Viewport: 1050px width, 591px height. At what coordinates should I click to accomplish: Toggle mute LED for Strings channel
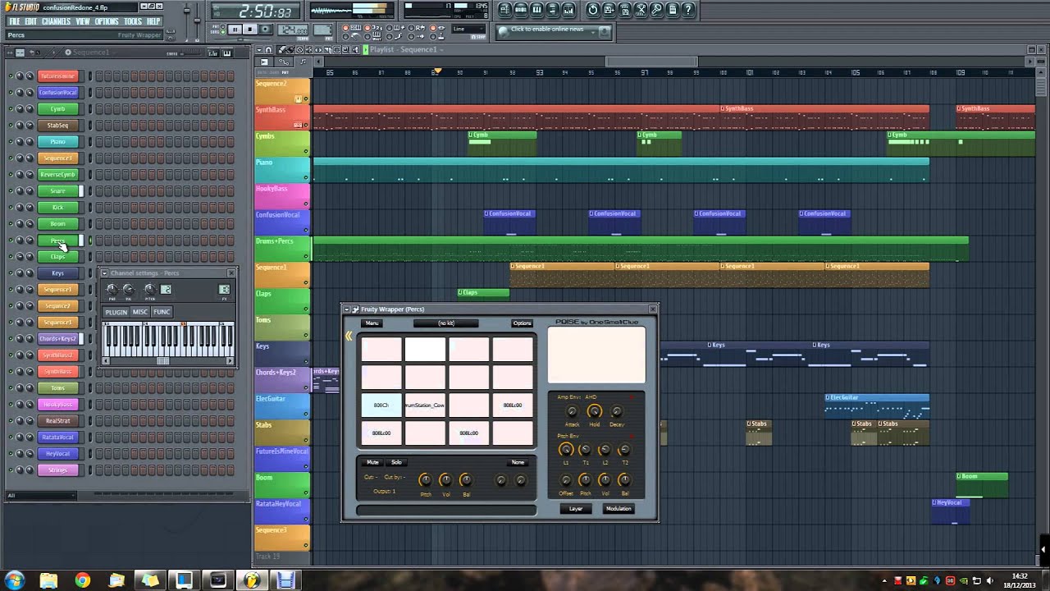point(11,470)
